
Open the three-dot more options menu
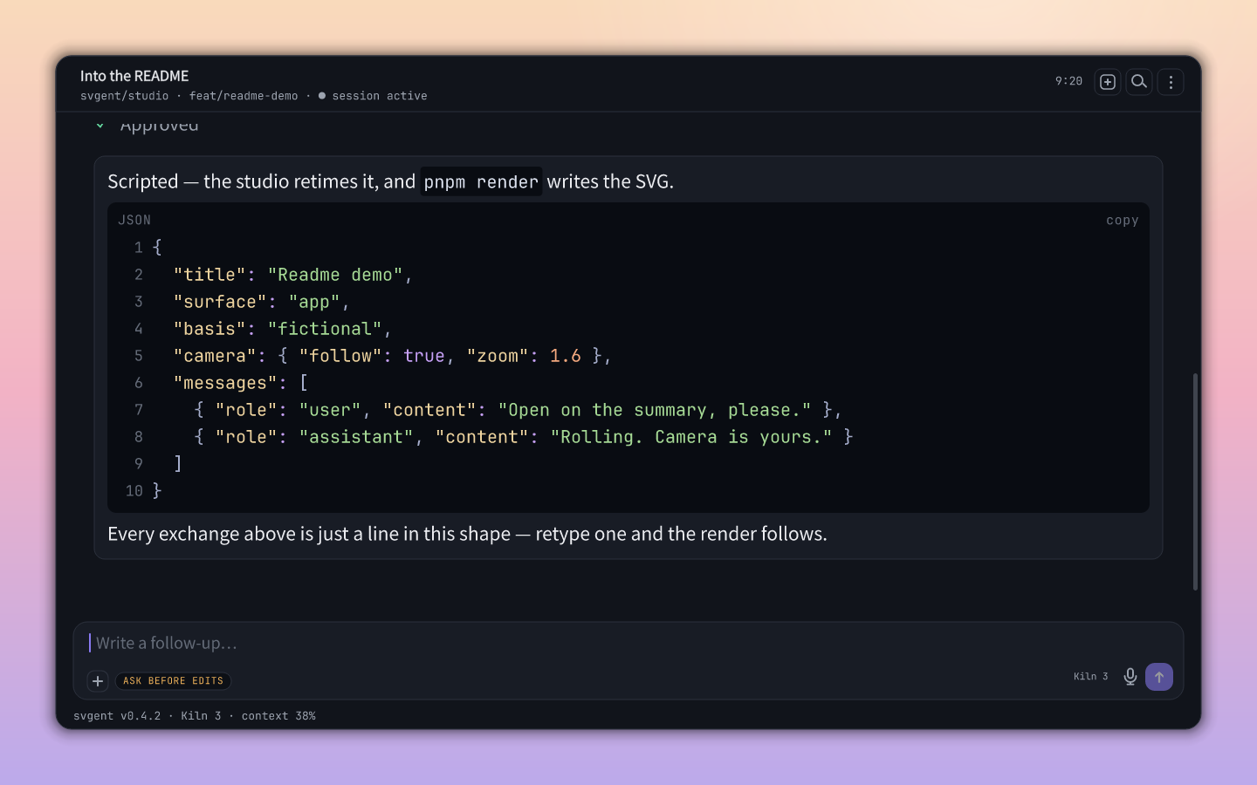pos(1171,82)
